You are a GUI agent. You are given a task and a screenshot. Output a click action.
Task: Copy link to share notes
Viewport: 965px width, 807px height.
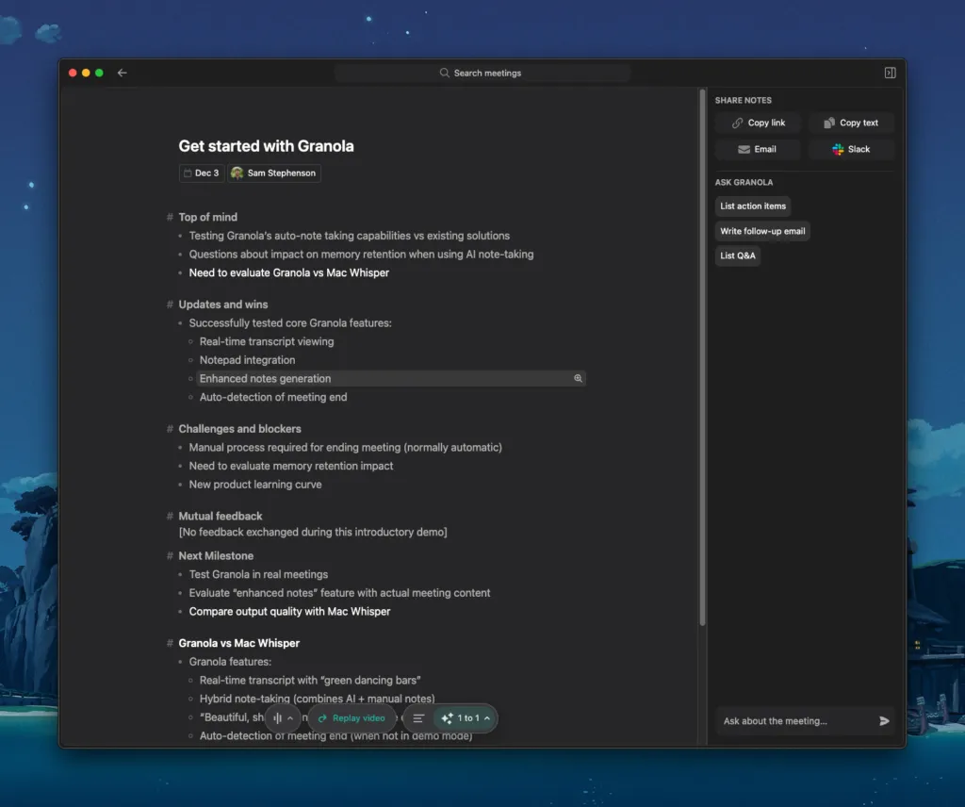pyautogui.click(x=759, y=123)
